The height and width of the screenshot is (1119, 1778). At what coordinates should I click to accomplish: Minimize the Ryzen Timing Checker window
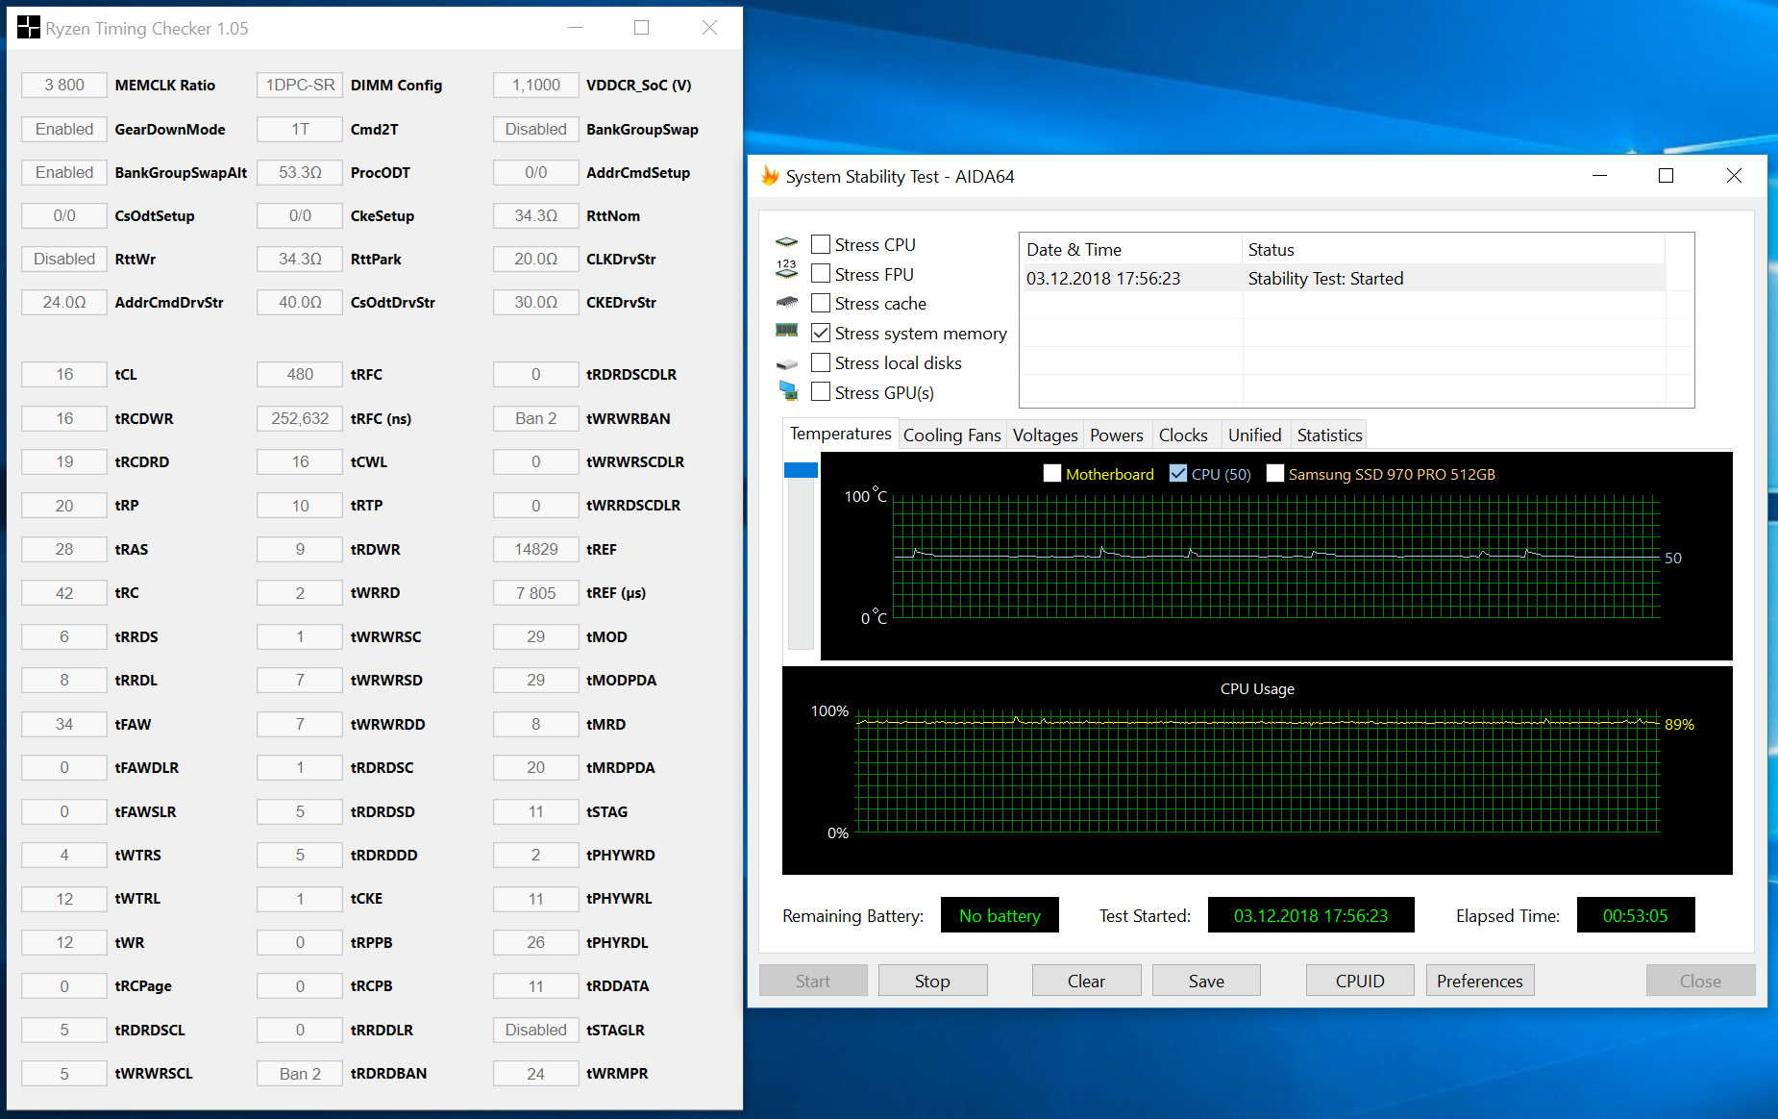click(x=575, y=28)
